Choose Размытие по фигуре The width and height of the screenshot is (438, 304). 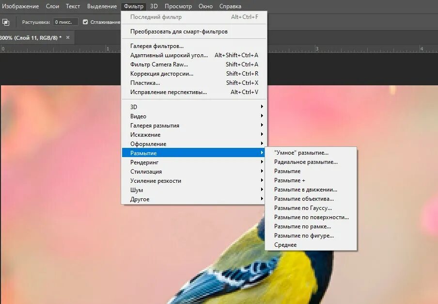point(311,236)
